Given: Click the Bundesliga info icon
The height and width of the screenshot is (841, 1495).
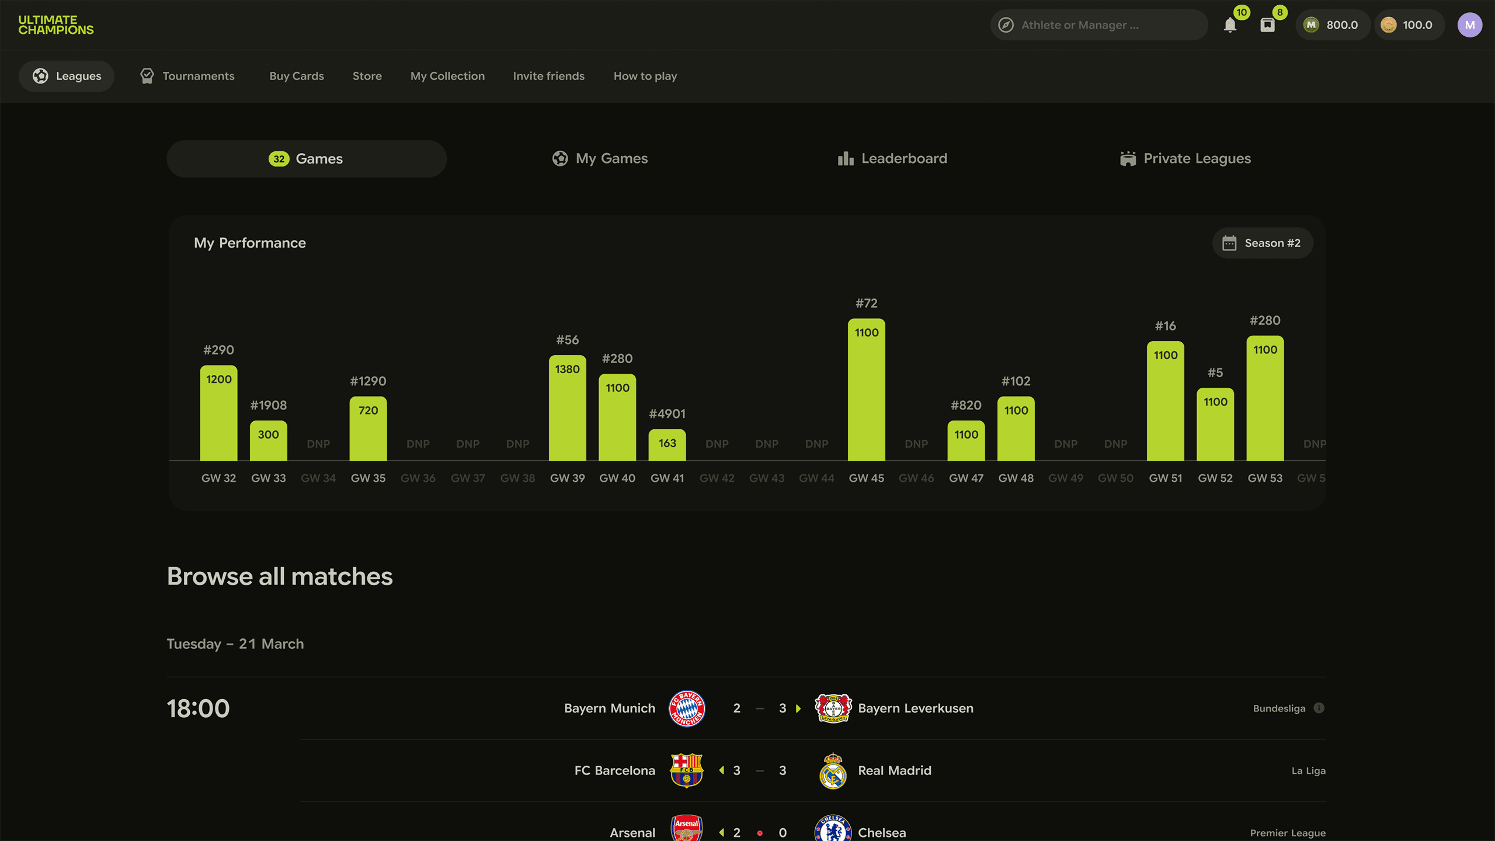Looking at the screenshot, I should [x=1319, y=708].
